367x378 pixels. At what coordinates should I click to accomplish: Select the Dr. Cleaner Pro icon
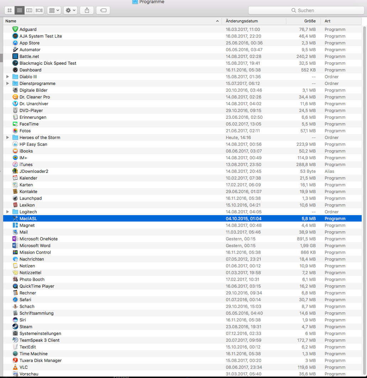point(15,97)
